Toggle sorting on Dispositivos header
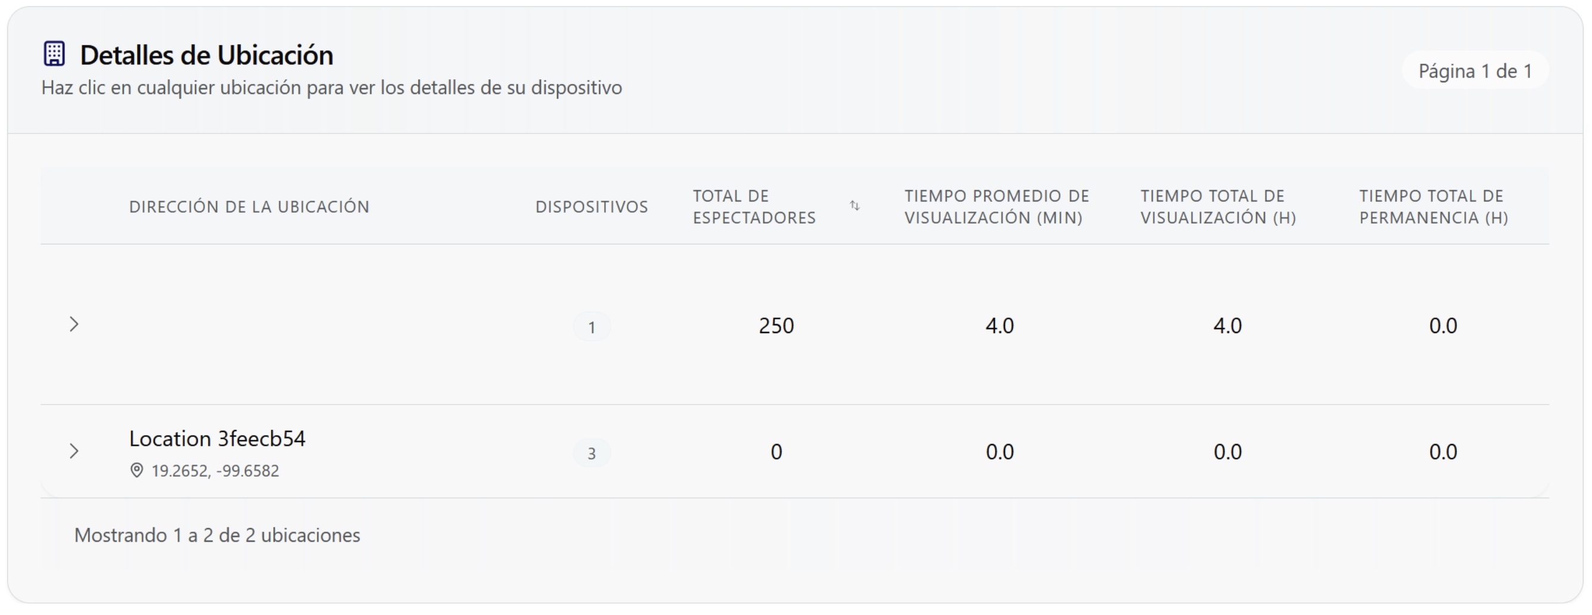Screen dimensions: 1592x615 tap(592, 206)
